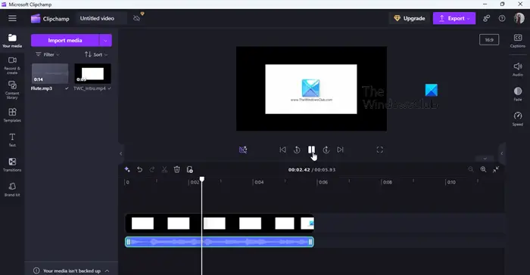Click the 0:04 mark on timeline ruler

pos(259,182)
